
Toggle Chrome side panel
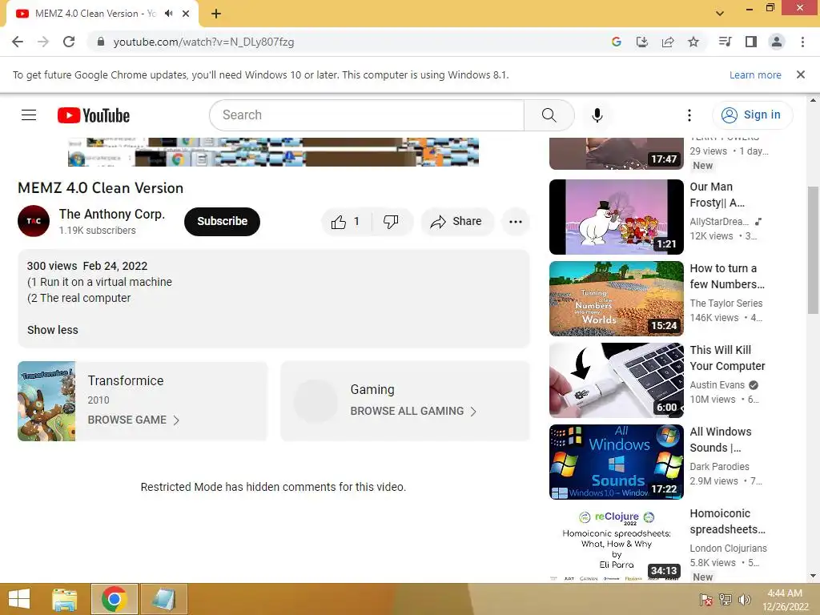[751, 42]
